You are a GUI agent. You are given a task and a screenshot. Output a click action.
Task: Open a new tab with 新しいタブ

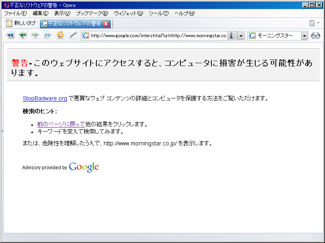click(x=21, y=23)
